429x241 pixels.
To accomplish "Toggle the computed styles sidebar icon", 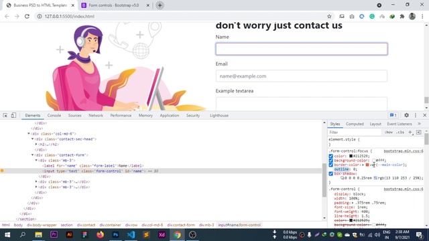I will [419, 133].
